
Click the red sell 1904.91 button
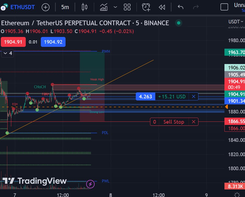(x=13, y=42)
